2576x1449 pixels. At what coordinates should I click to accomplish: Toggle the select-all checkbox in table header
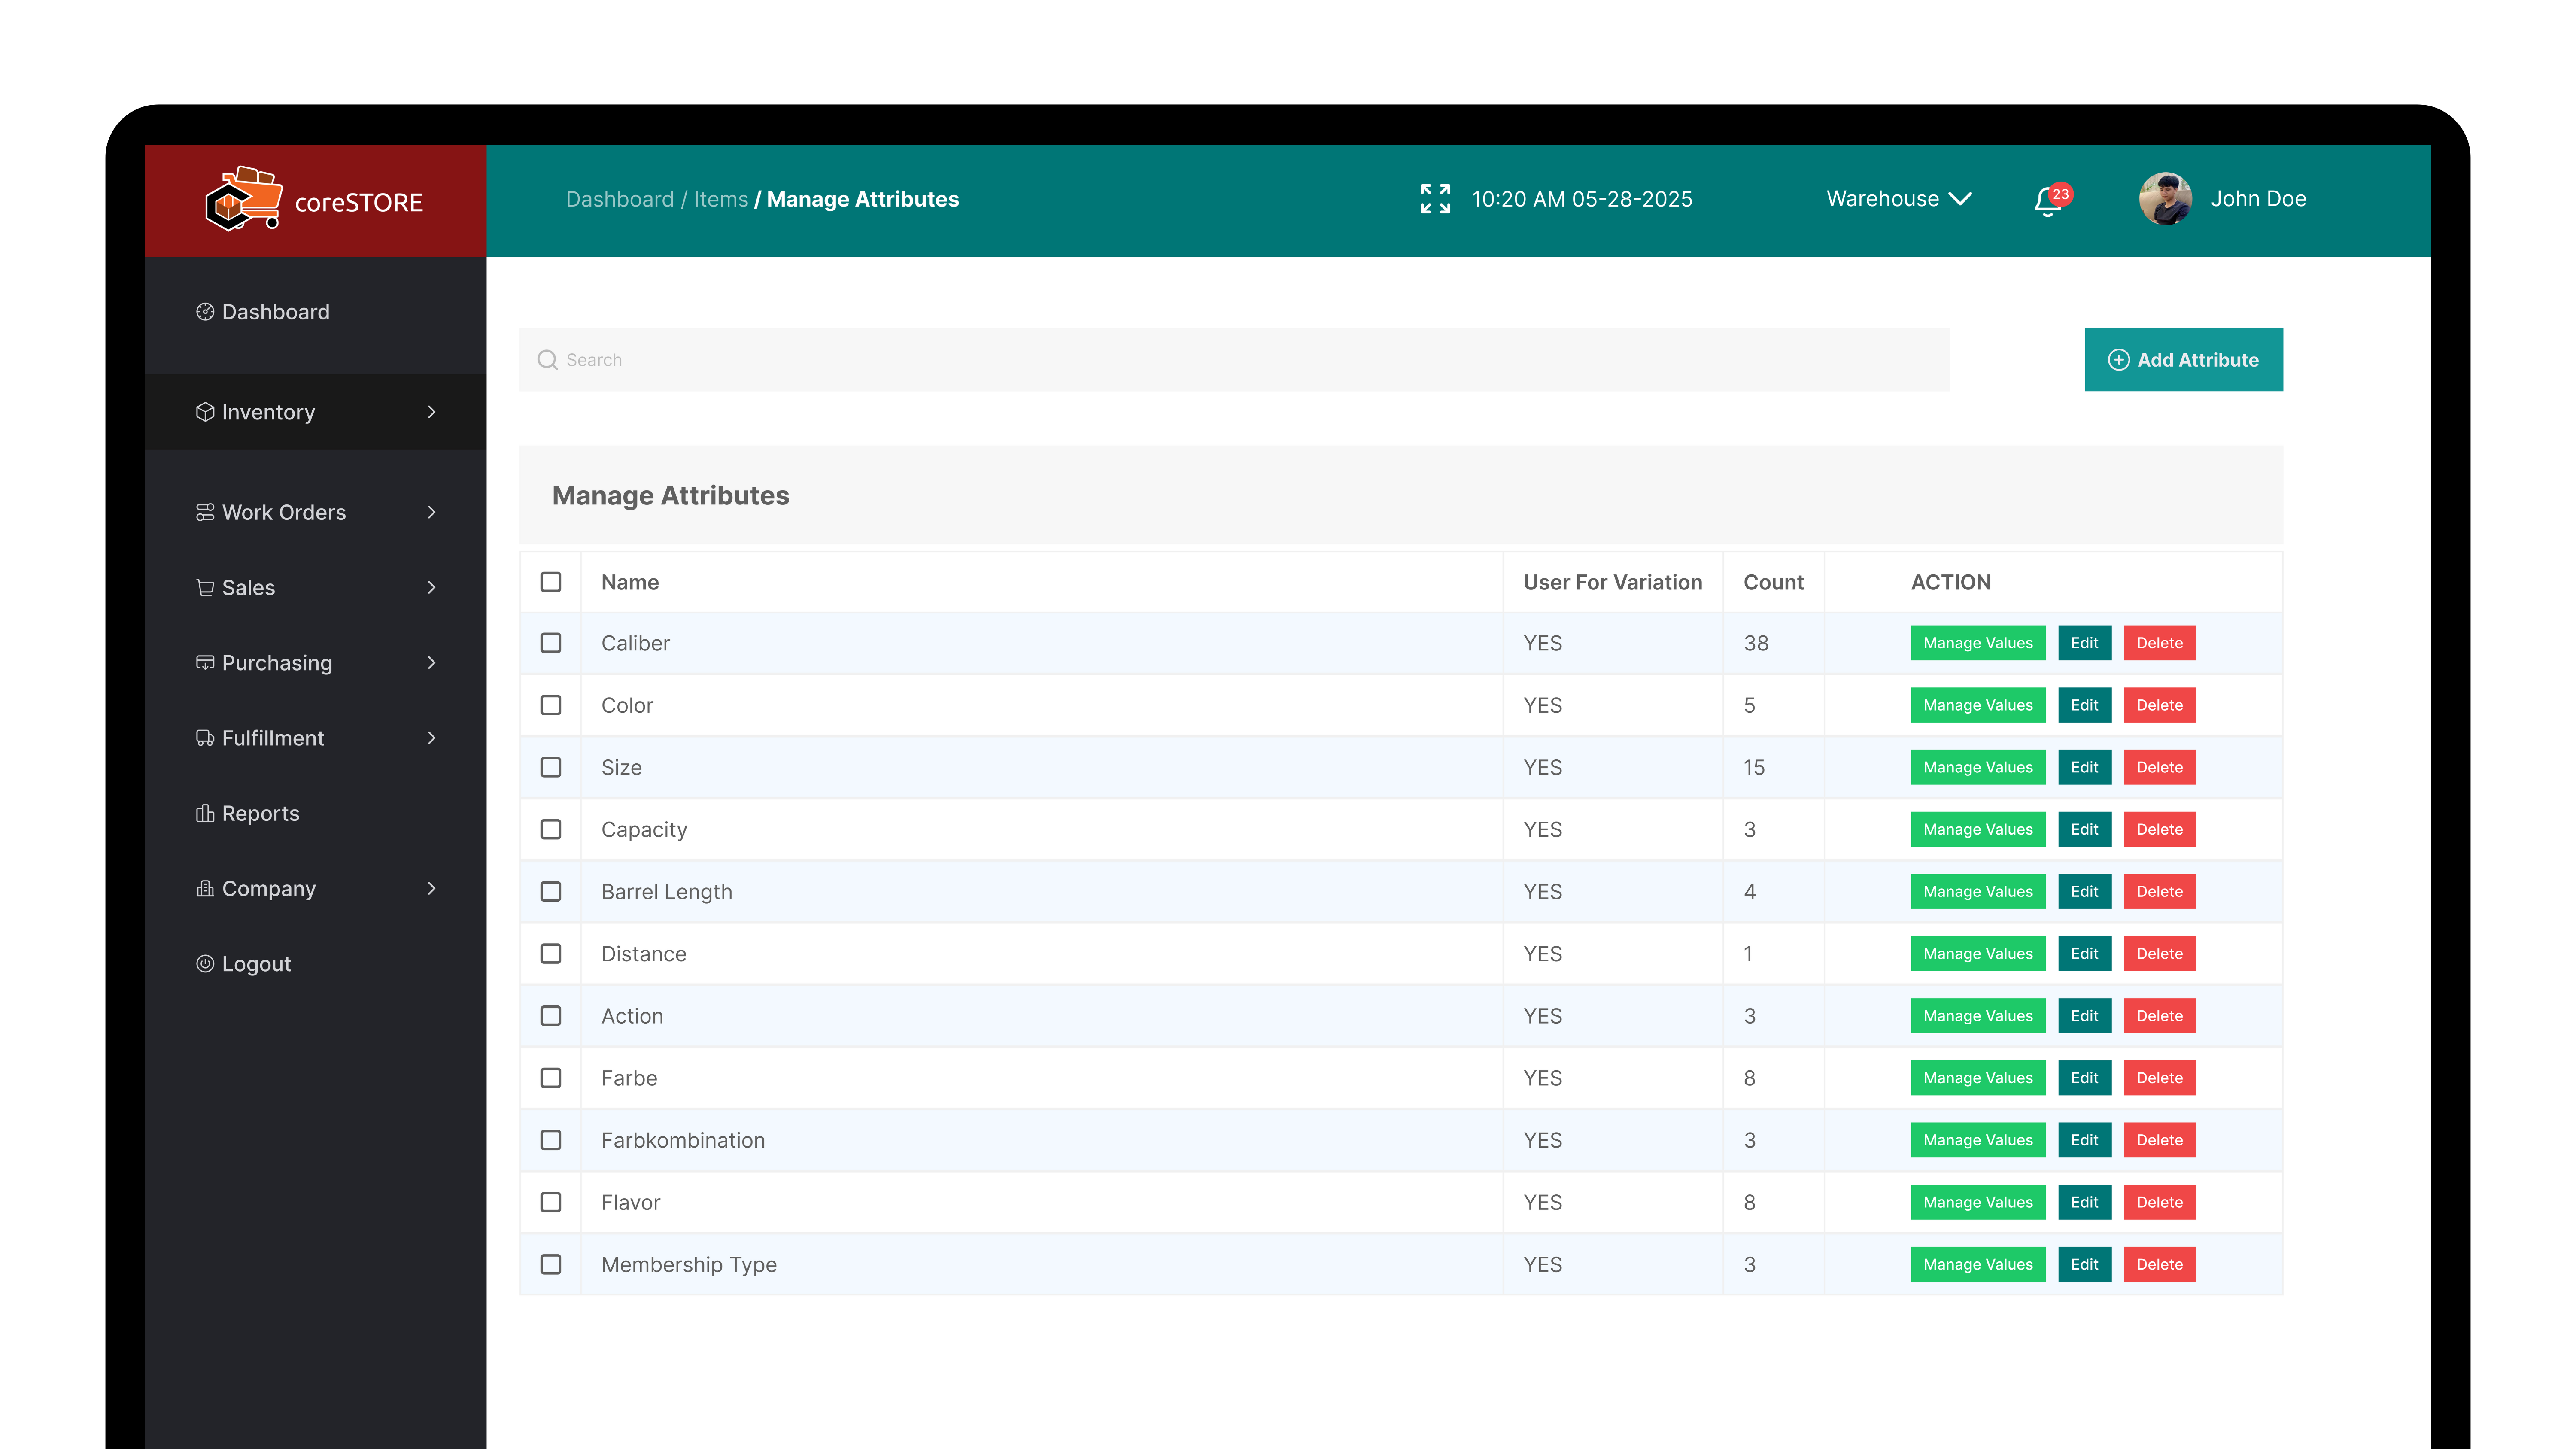point(551,582)
